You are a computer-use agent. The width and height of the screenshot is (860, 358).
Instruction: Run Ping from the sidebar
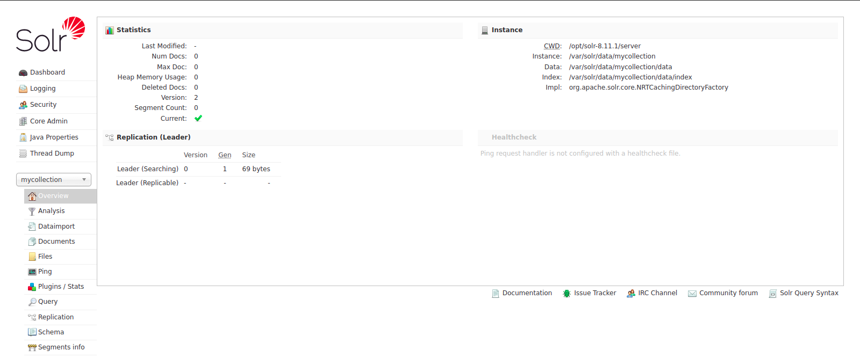coord(45,272)
